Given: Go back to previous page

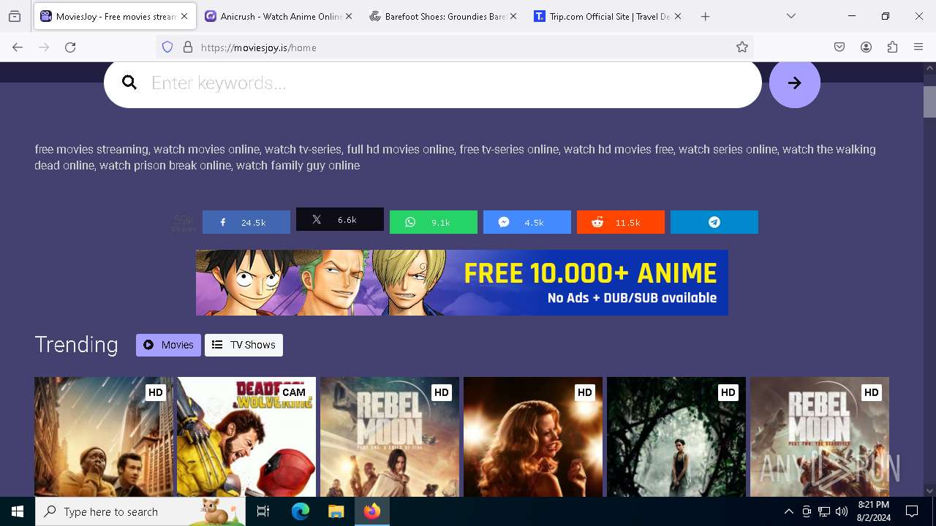Looking at the screenshot, I should [18, 47].
